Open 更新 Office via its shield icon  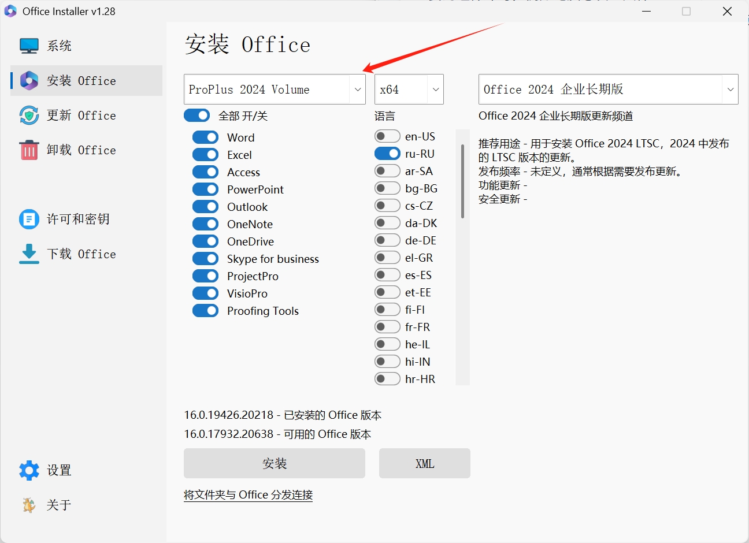click(x=29, y=115)
